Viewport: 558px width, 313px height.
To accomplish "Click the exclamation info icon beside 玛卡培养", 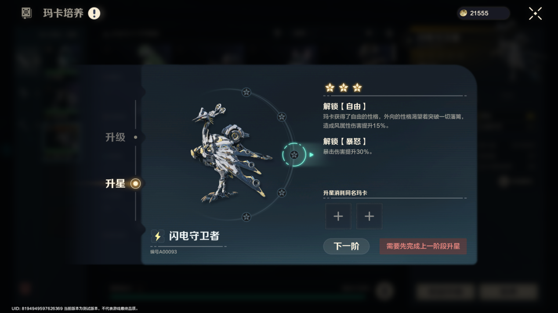I will [x=94, y=13].
